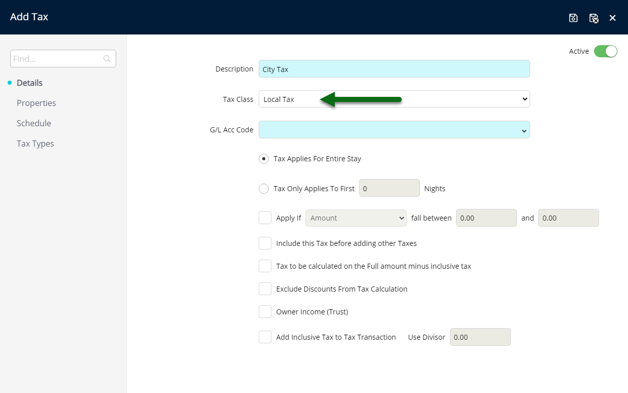Click the Find search box
The width and height of the screenshot is (628, 393).
(63, 59)
